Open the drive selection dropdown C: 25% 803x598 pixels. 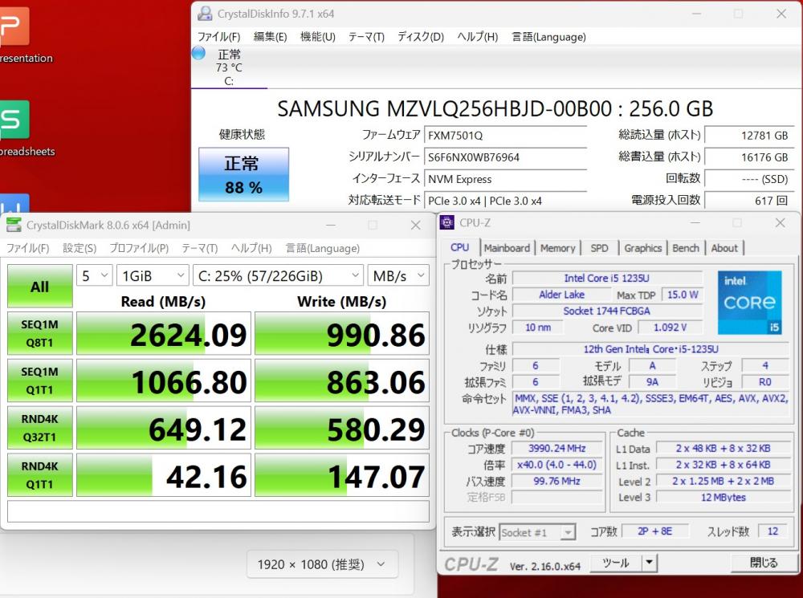(x=278, y=276)
